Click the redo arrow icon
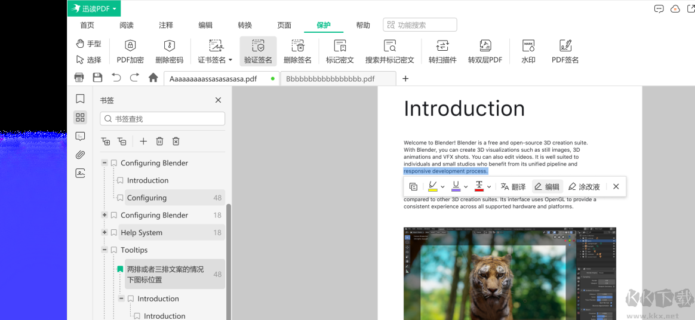 [134, 78]
